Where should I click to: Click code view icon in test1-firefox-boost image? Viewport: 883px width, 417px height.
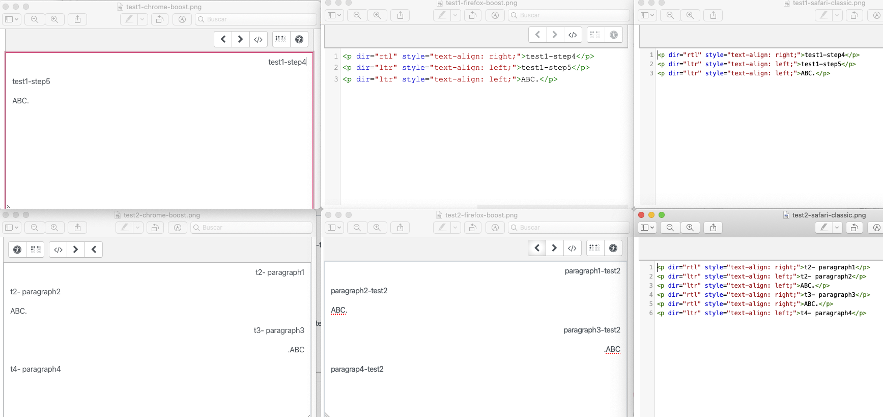tap(573, 35)
